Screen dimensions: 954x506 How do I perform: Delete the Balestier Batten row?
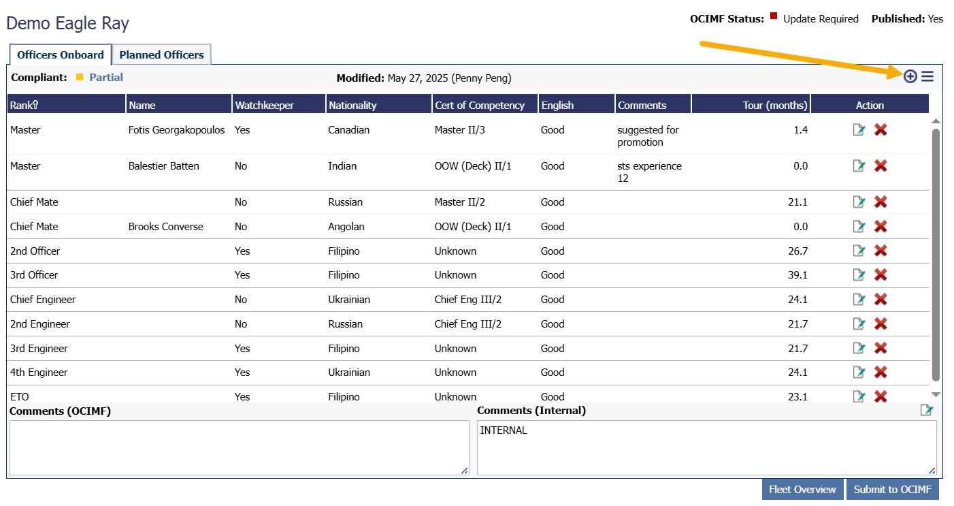click(881, 165)
